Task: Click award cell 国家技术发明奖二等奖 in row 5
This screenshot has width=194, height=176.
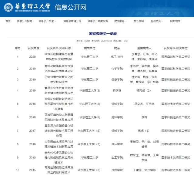Action: pyautogui.click(x=176, y=104)
